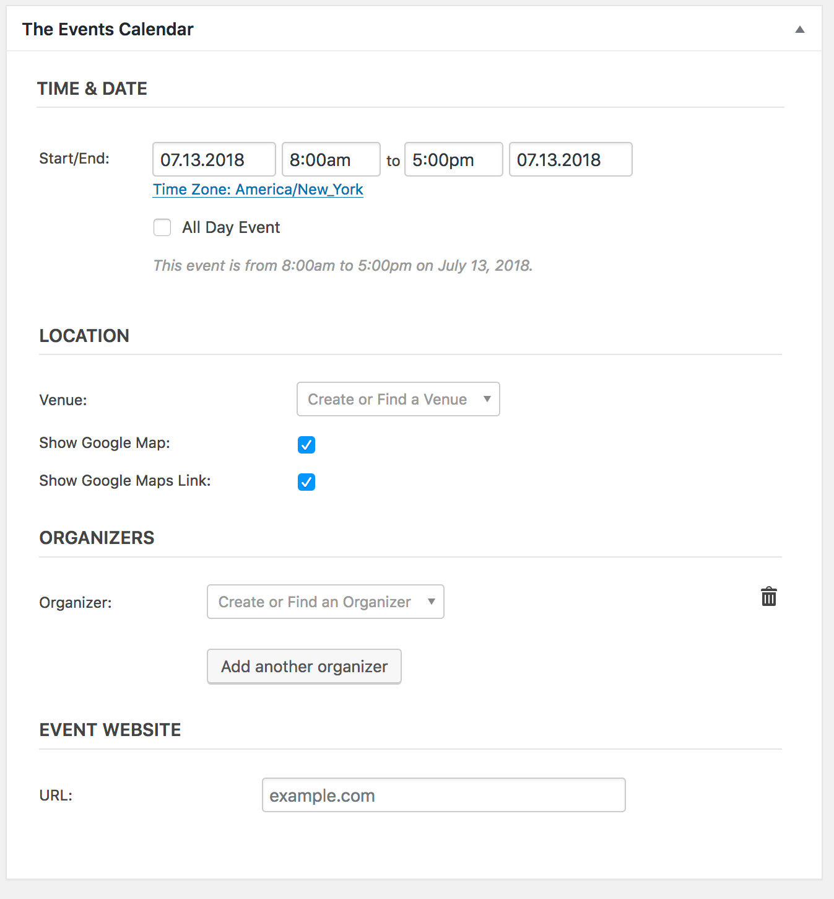Image resolution: width=834 pixels, height=899 pixels.
Task: Collapse The Events Calendar panel with the arrow
Action: 799,30
